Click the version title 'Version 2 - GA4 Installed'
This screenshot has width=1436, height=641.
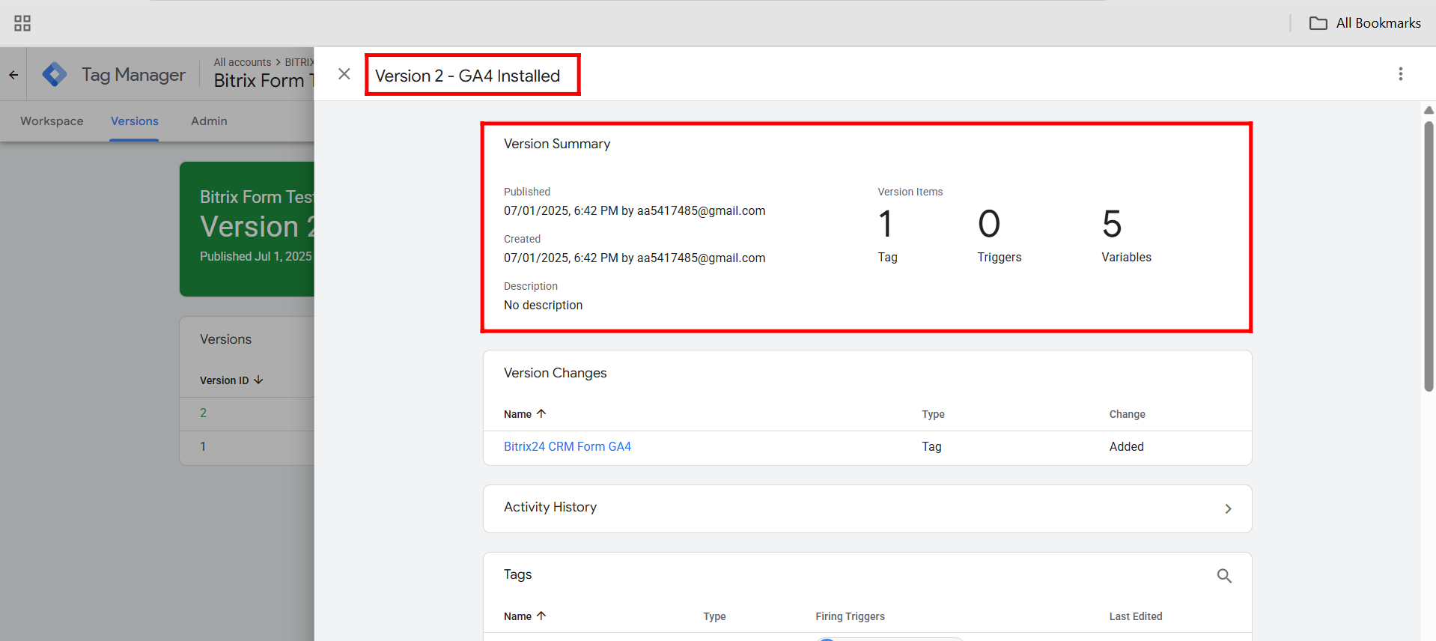pos(467,76)
